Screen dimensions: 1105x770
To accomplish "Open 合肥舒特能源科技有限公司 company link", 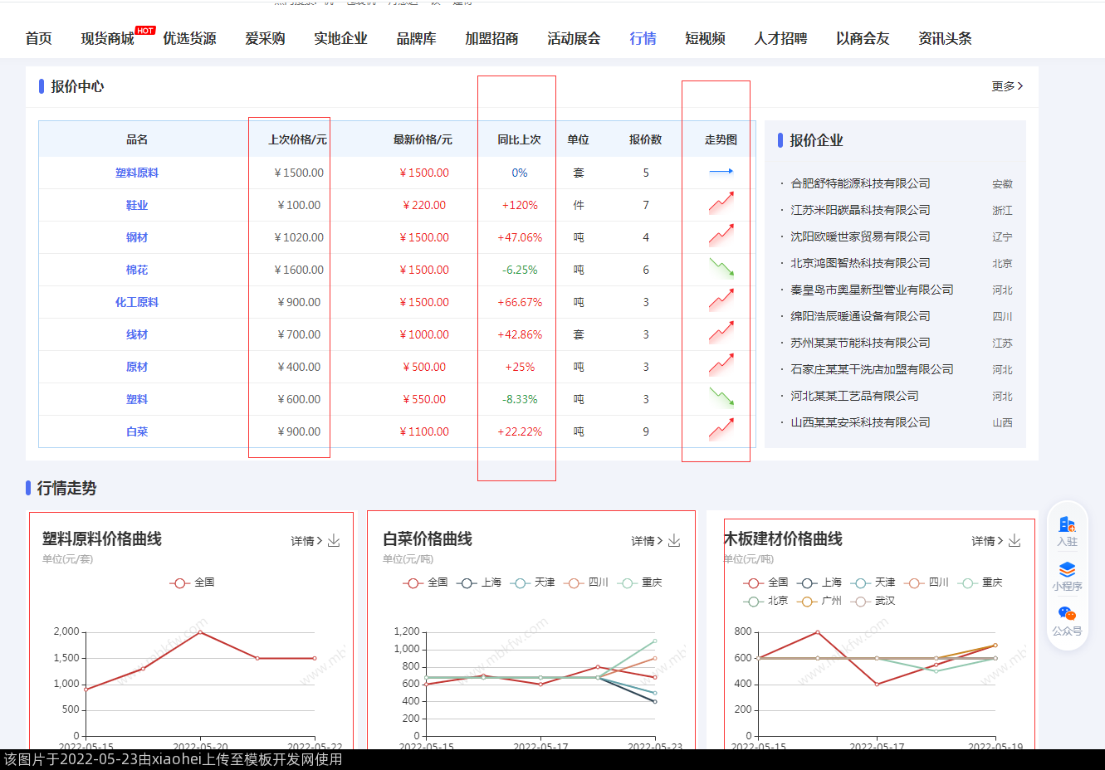I will 860,183.
